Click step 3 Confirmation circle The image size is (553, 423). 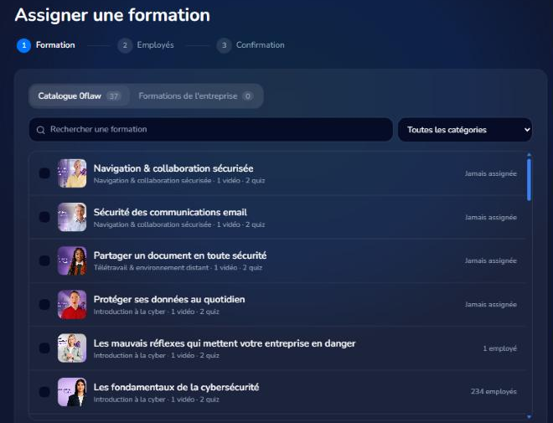click(224, 45)
